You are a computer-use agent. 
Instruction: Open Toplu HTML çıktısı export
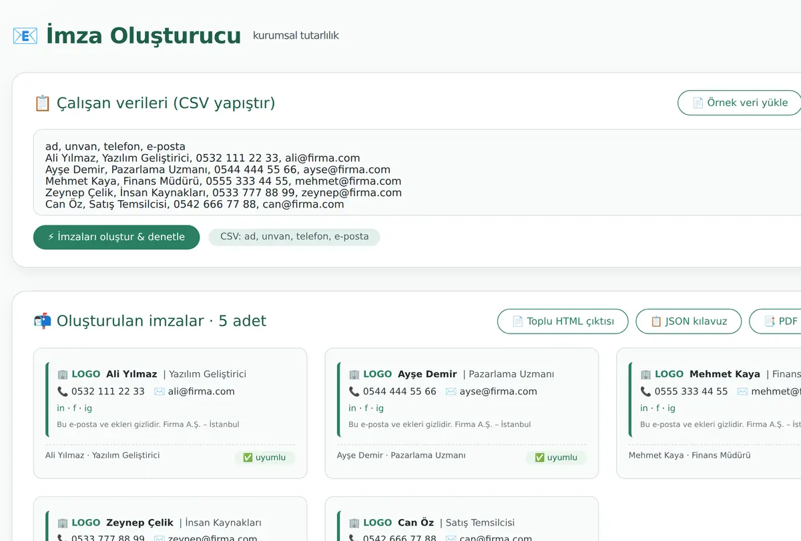tap(563, 322)
